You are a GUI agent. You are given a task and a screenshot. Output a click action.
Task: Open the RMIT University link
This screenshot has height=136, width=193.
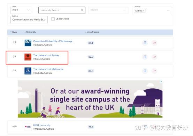pos(42,125)
